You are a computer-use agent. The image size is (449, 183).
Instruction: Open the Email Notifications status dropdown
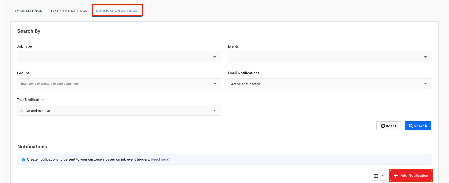point(330,84)
